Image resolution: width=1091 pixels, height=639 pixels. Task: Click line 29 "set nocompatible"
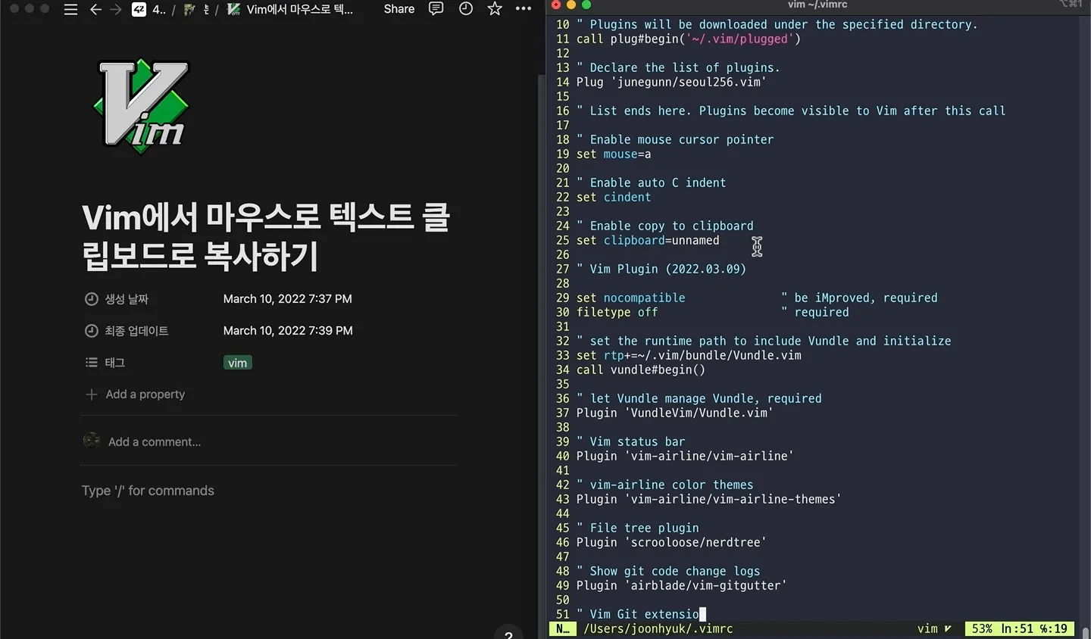coord(631,298)
